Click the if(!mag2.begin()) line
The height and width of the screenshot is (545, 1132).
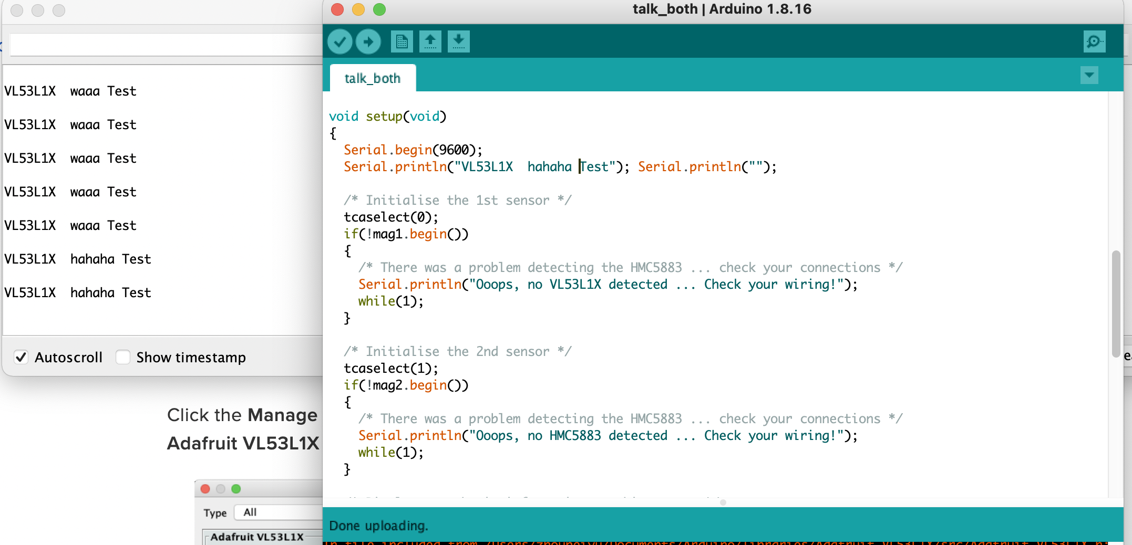coord(406,385)
